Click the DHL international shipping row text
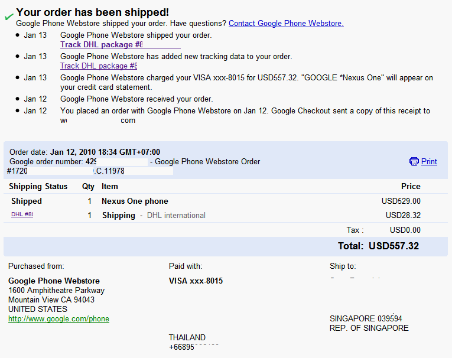 point(176,216)
